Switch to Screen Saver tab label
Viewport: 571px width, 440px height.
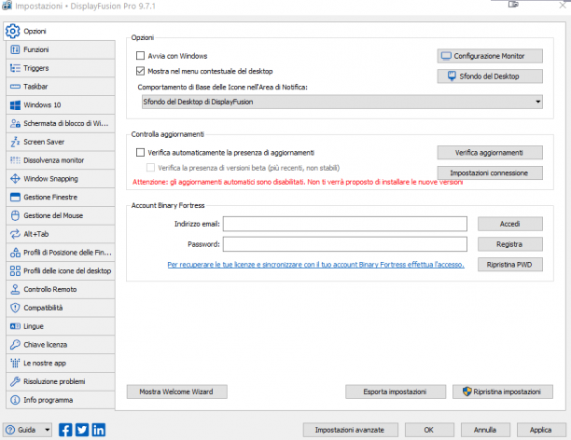44,142
